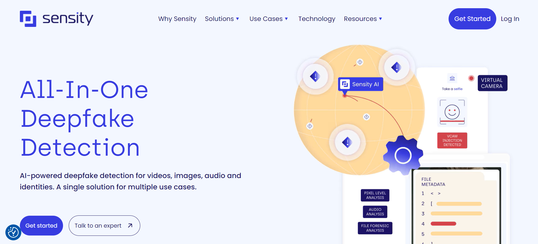Click the bank building icon above selfie

452,78
